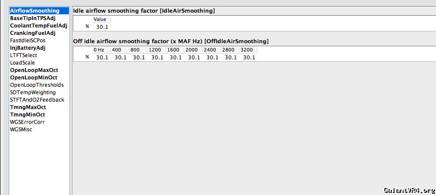Open LTFTSelect from the list
This screenshot has height=195, width=436.
[24, 55]
